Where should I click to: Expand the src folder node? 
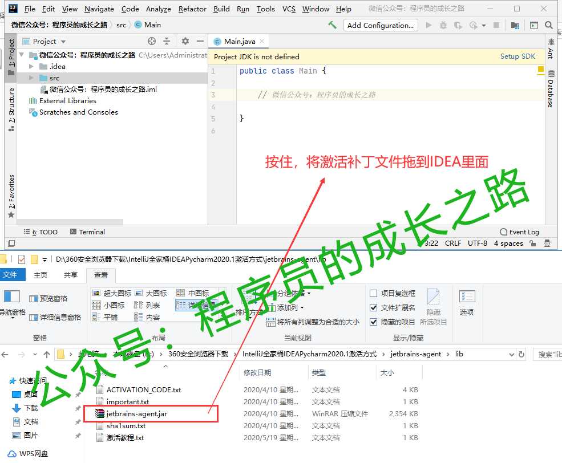31,78
